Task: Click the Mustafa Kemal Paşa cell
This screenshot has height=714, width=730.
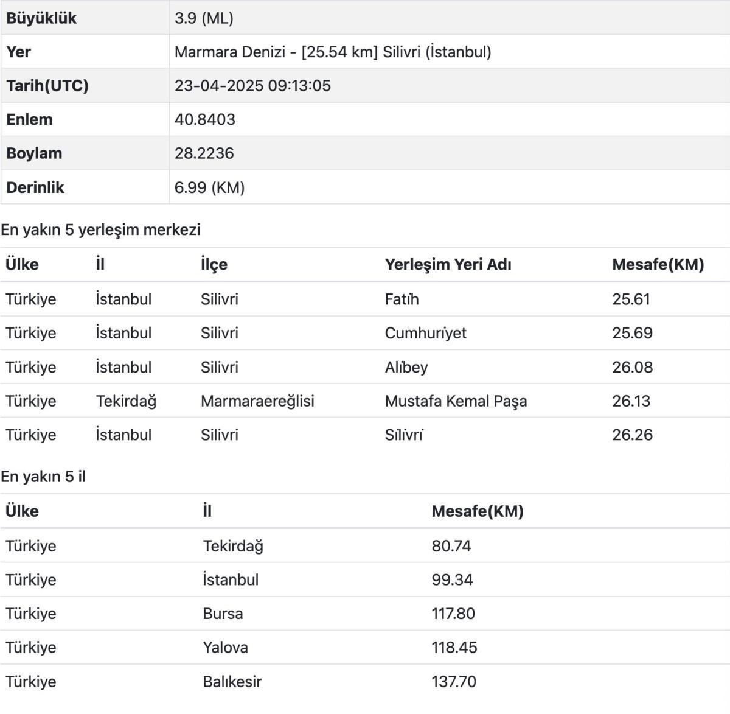Action: 456,401
